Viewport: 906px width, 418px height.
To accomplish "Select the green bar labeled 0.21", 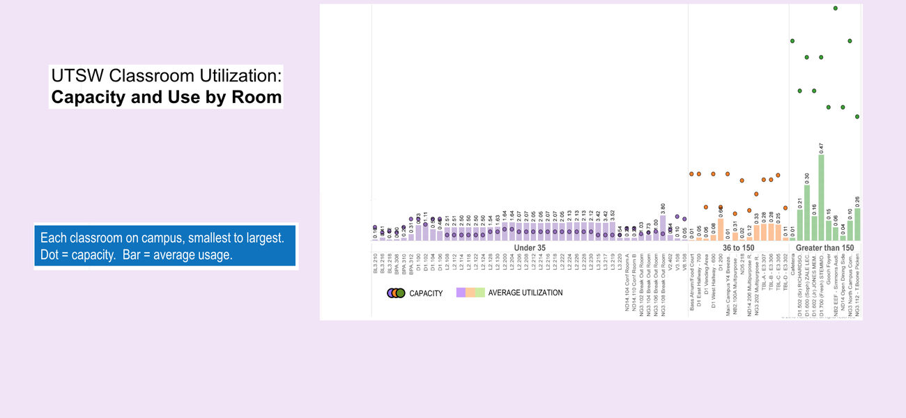I will click(800, 224).
